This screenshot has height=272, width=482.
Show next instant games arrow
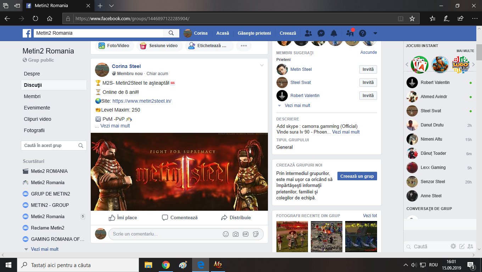(x=473, y=64)
